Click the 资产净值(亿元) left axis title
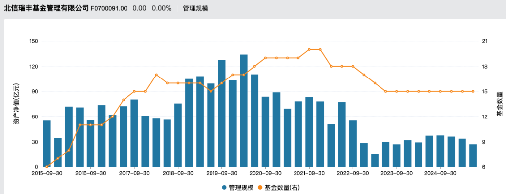Viewport: 506px width, 194px height. click(17, 104)
